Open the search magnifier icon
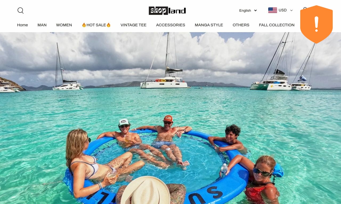This screenshot has width=341, height=204. pos(21,10)
